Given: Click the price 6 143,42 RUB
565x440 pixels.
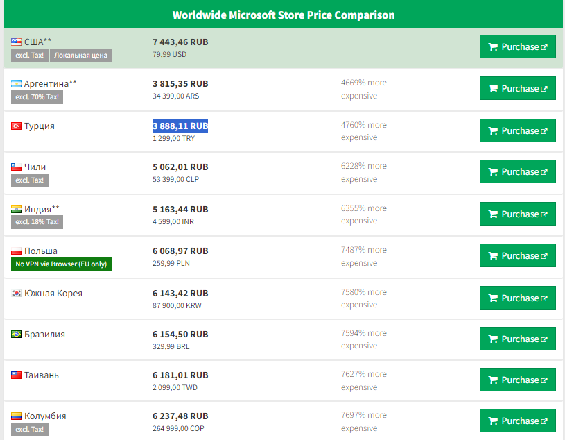Looking at the screenshot, I should click(x=180, y=293).
